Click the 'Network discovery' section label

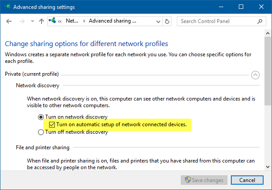(x=38, y=85)
